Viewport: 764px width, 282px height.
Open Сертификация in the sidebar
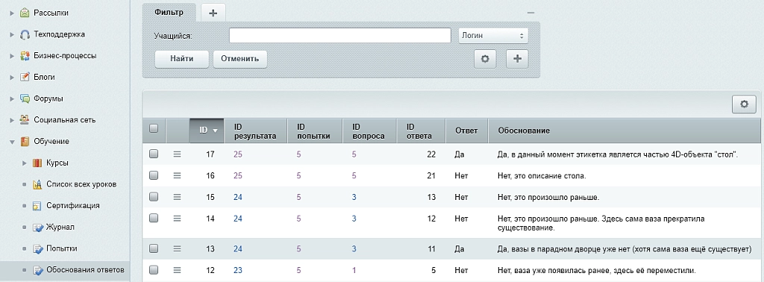tap(73, 206)
